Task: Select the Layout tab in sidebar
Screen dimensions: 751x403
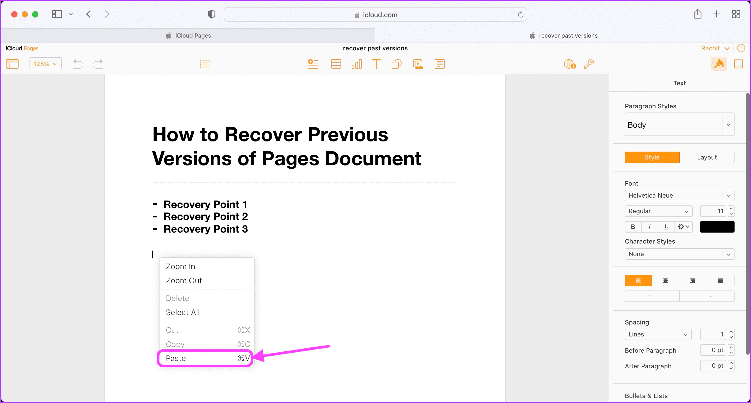Action: pos(707,157)
